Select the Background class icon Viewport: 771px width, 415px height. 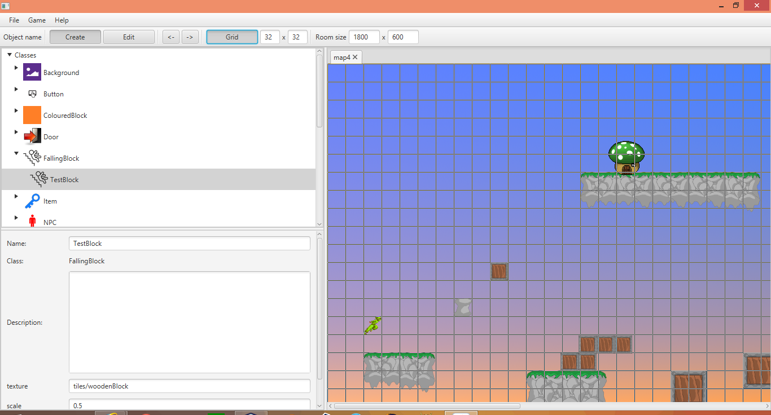(x=32, y=72)
